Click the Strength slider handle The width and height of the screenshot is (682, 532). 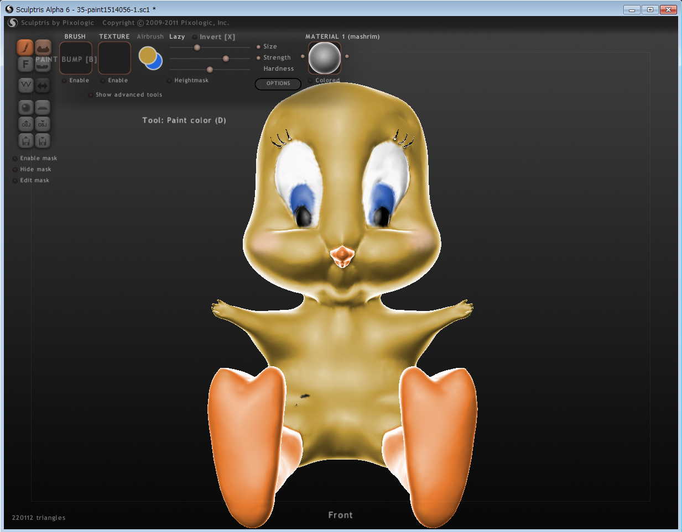click(226, 59)
